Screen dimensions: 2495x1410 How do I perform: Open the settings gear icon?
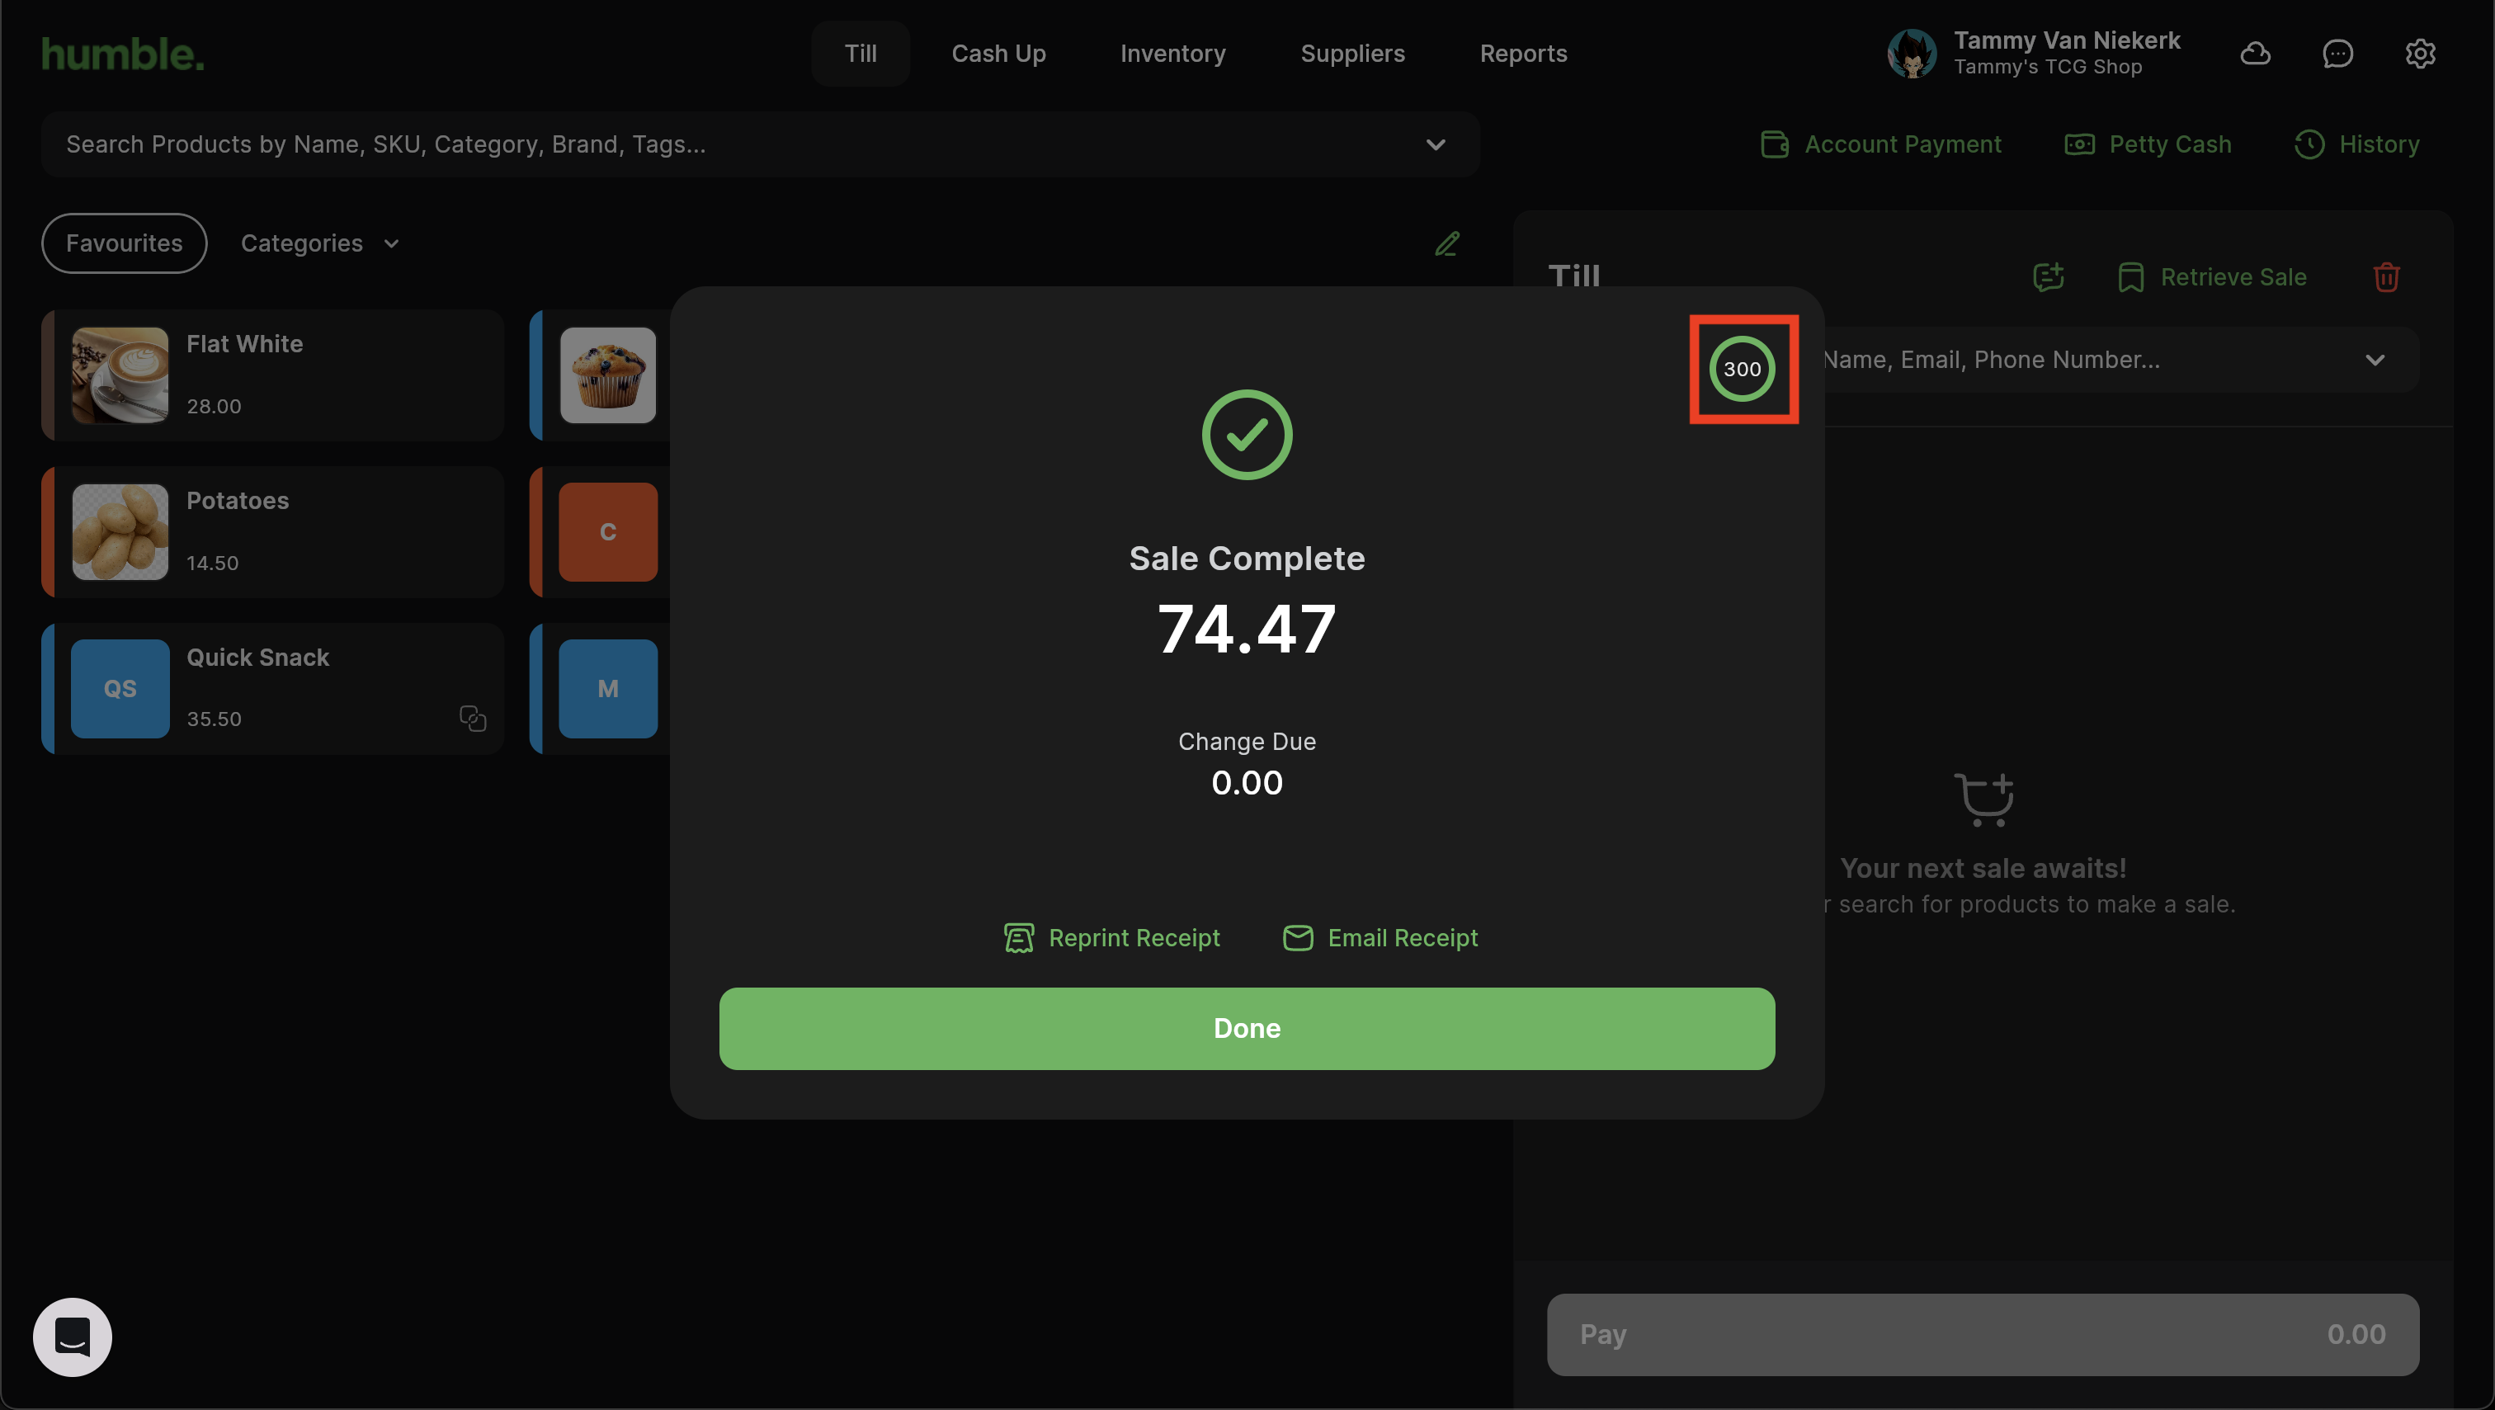coord(2419,54)
